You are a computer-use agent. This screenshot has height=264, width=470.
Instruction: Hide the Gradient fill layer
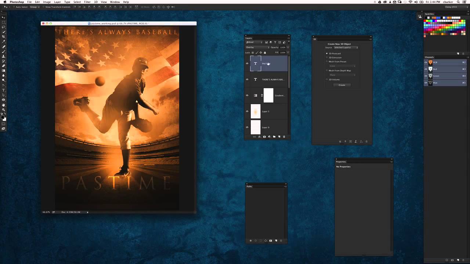point(247,95)
